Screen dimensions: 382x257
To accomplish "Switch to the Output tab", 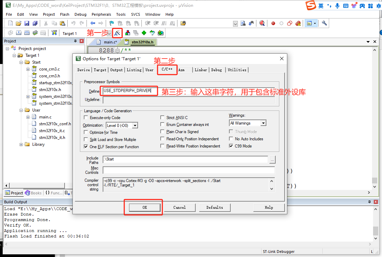I will tap(116, 70).
